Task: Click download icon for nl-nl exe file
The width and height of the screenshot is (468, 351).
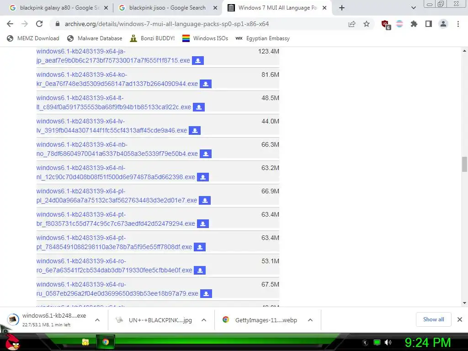Action: click(x=203, y=177)
